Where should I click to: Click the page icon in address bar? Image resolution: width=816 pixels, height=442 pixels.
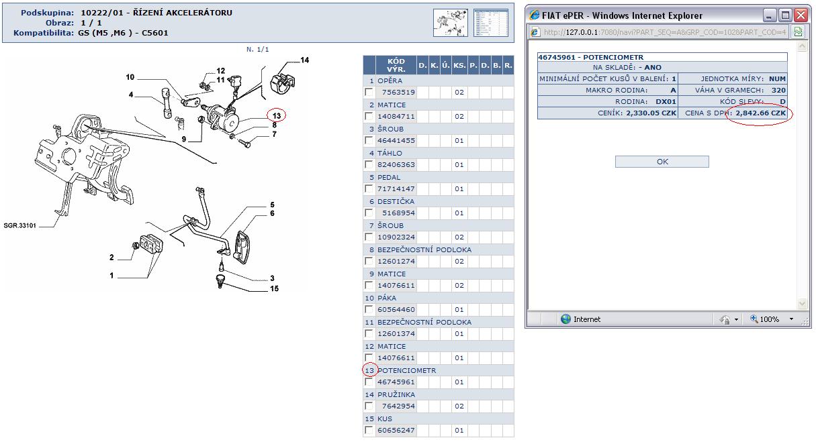click(x=535, y=32)
